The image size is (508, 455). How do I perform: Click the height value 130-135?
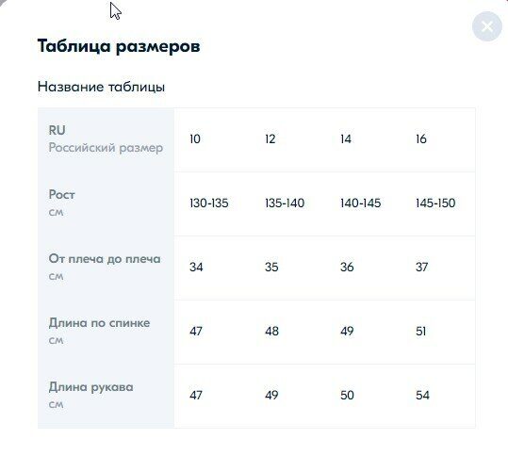[209, 203]
